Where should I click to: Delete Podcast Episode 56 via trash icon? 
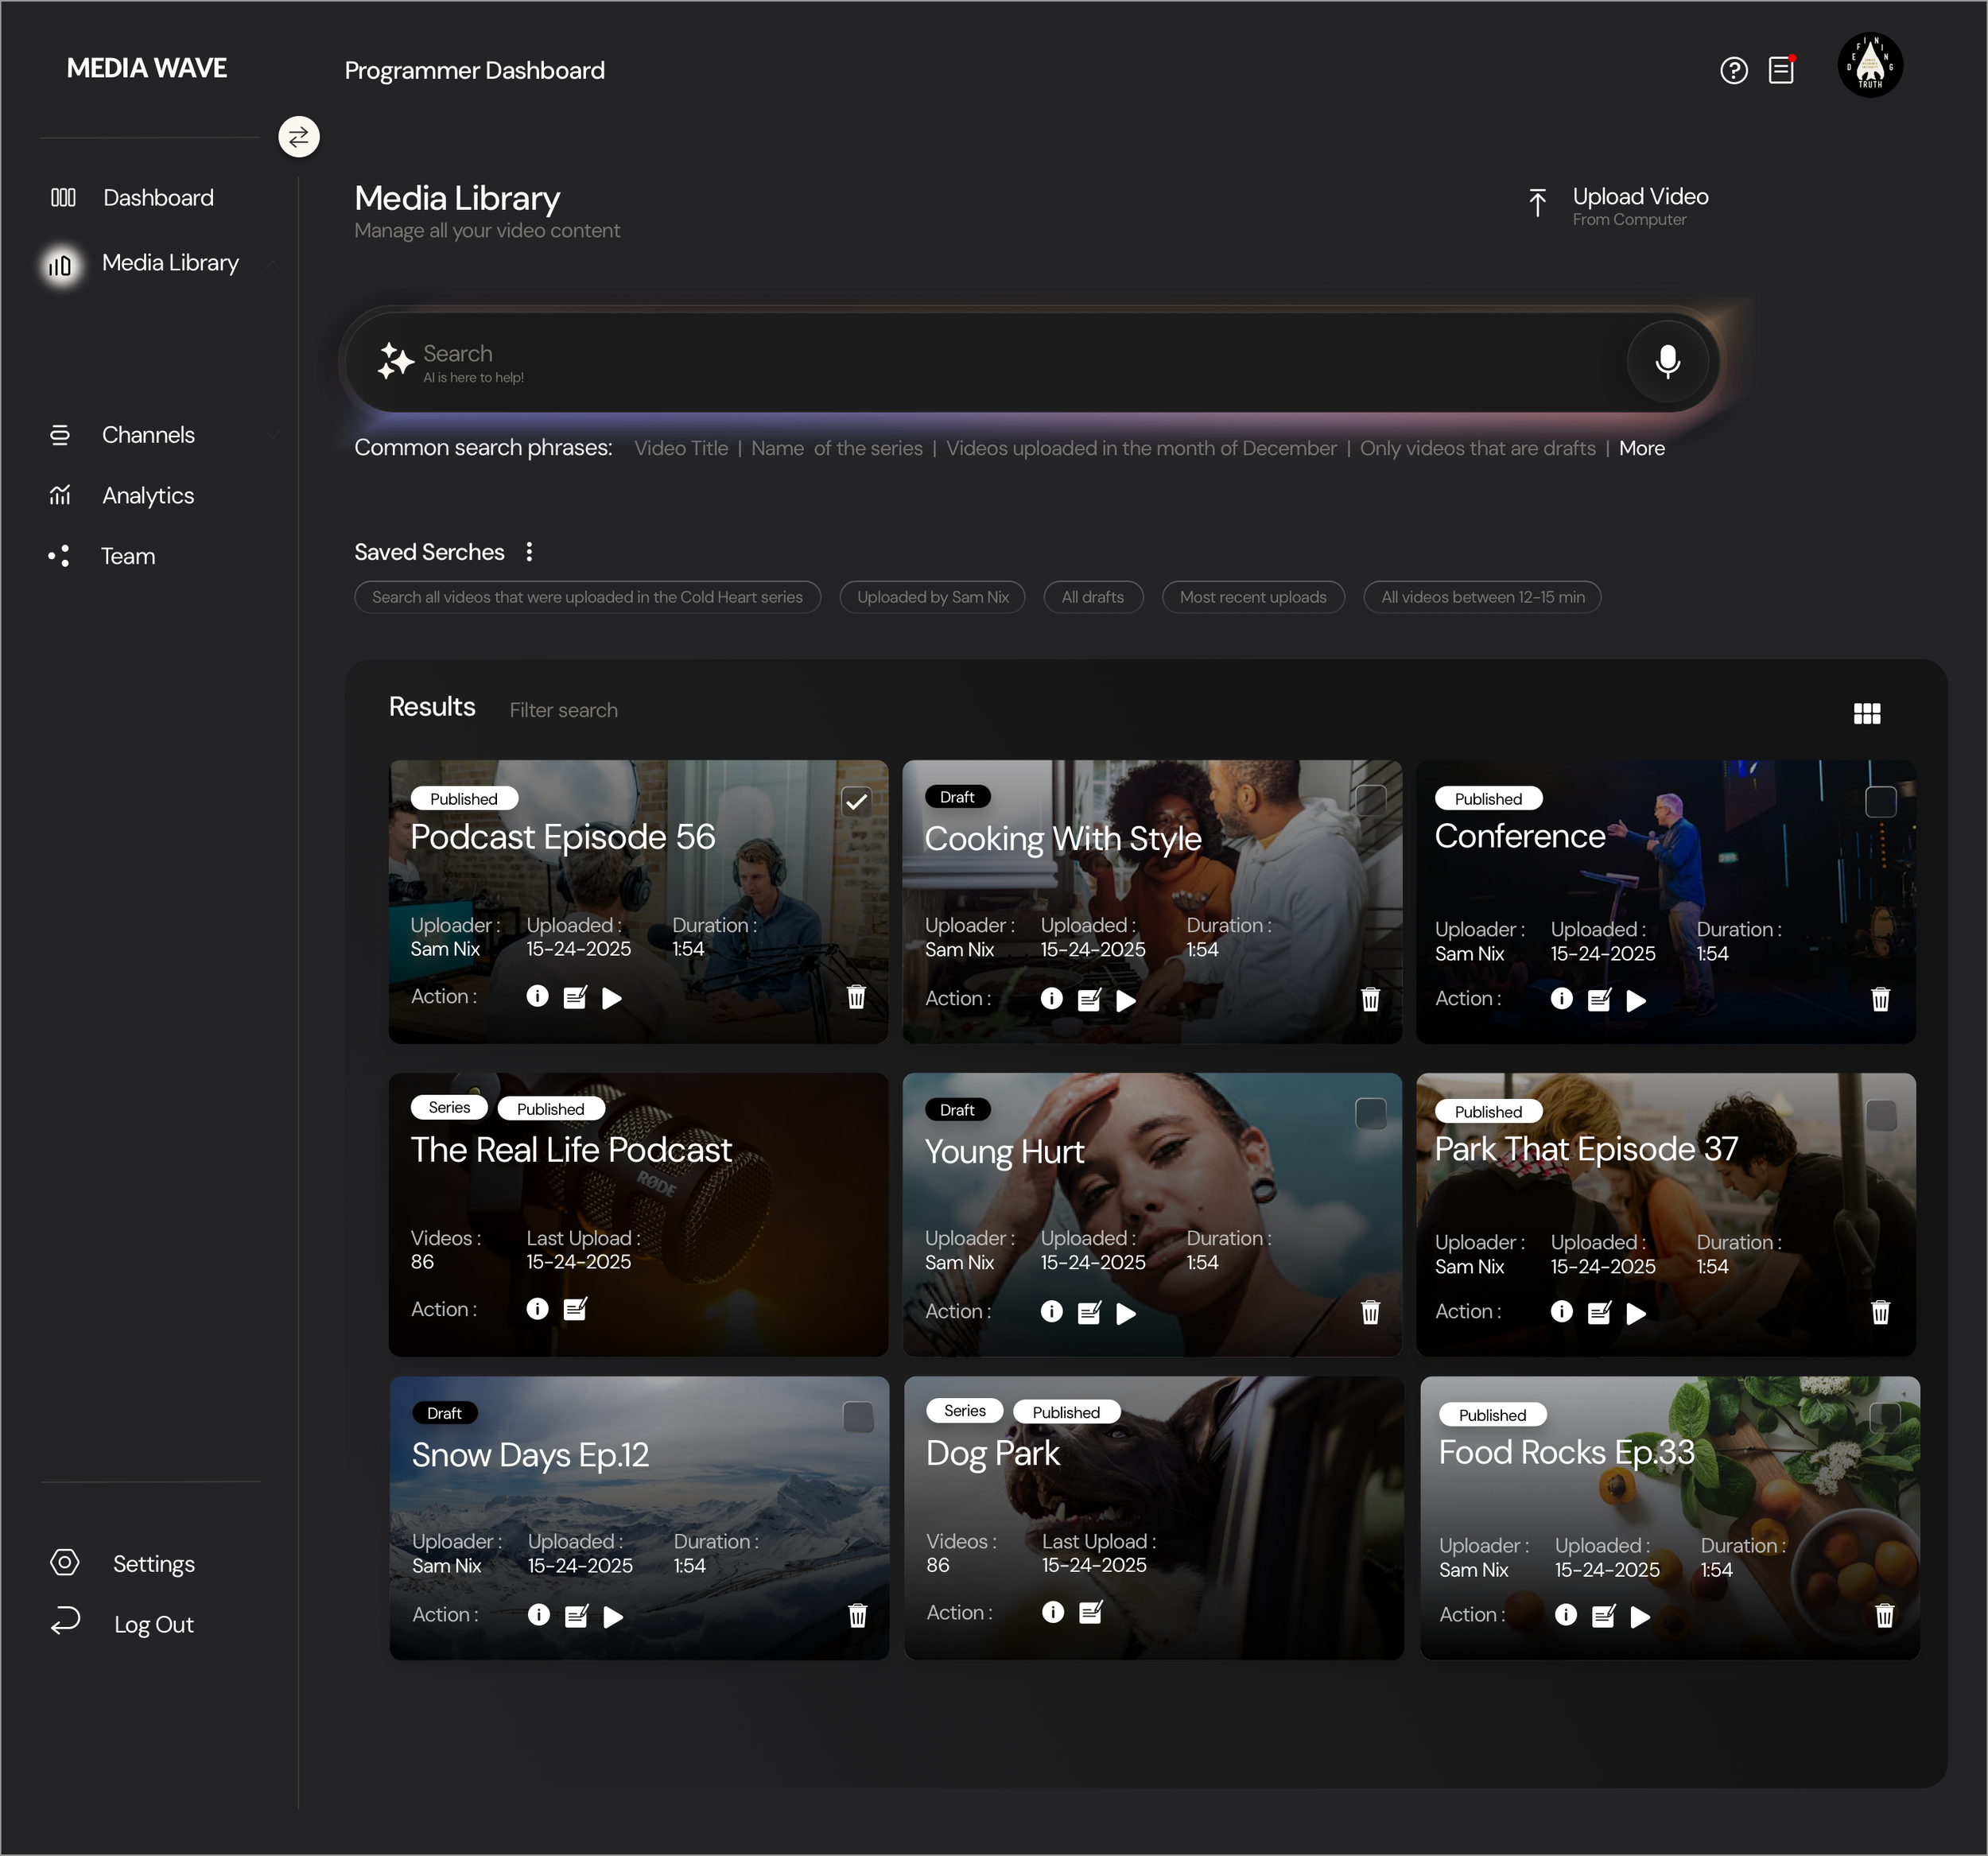856,997
